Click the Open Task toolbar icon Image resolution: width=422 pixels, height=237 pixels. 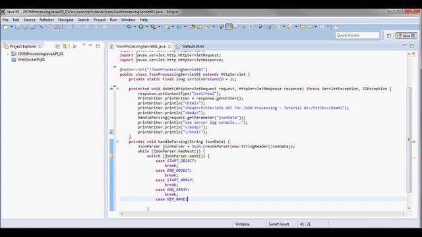(200, 27)
